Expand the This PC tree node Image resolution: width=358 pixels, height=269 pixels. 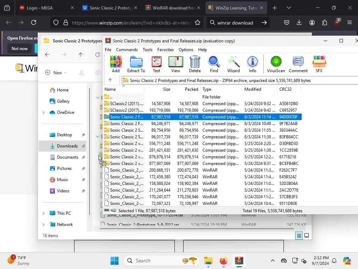44,213
